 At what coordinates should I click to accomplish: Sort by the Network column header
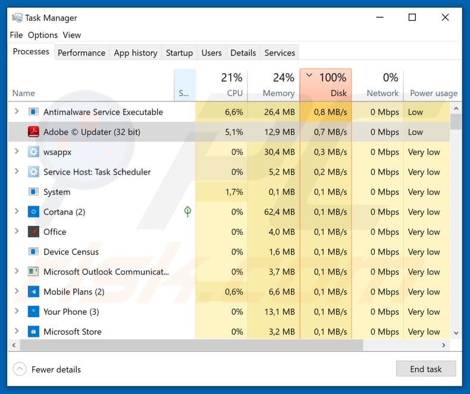tap(378, 85)
